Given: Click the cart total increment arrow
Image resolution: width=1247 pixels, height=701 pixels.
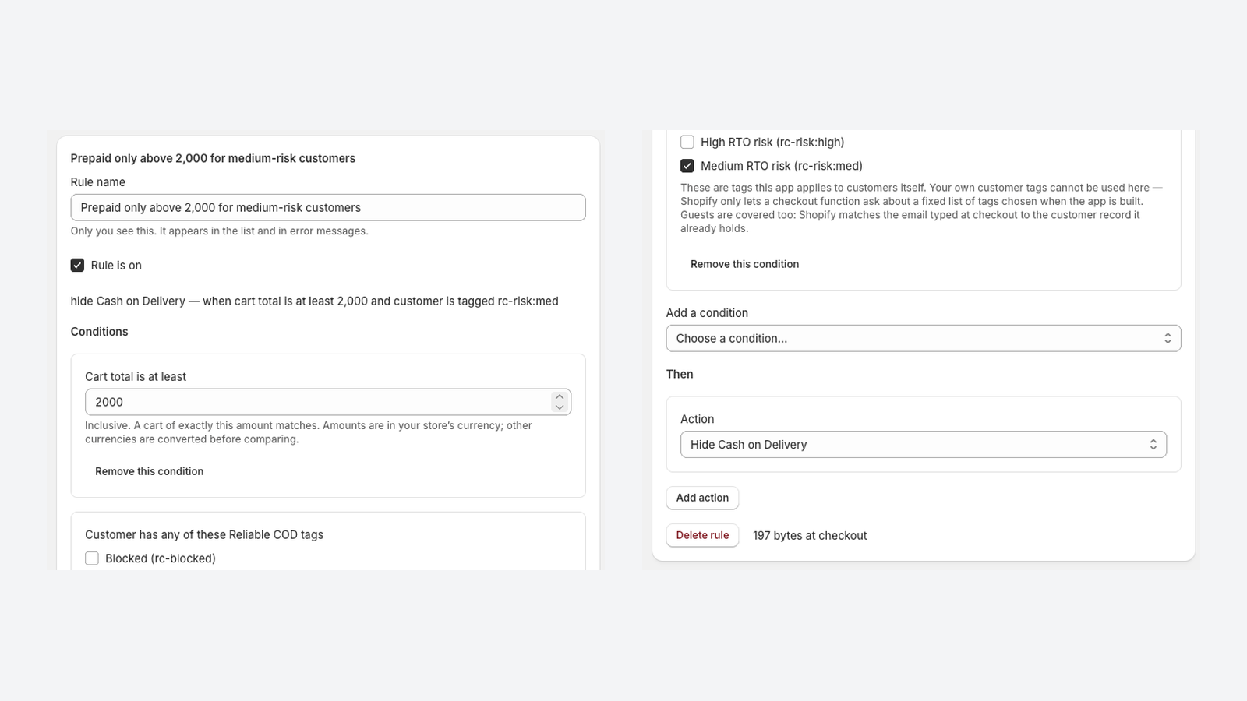Looking at the screenshot, I should (x=560, y=396).
